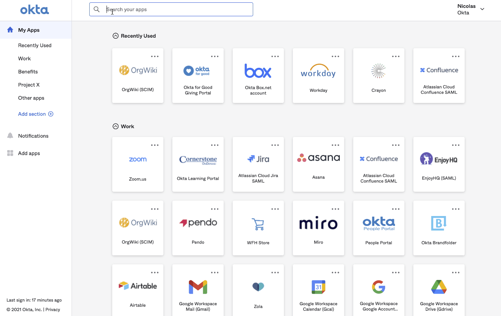
Task: Open options menu for Workday tile
Action: tap(335, 56)
